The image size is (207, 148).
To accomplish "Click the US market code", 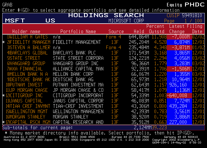I will 50,21.
